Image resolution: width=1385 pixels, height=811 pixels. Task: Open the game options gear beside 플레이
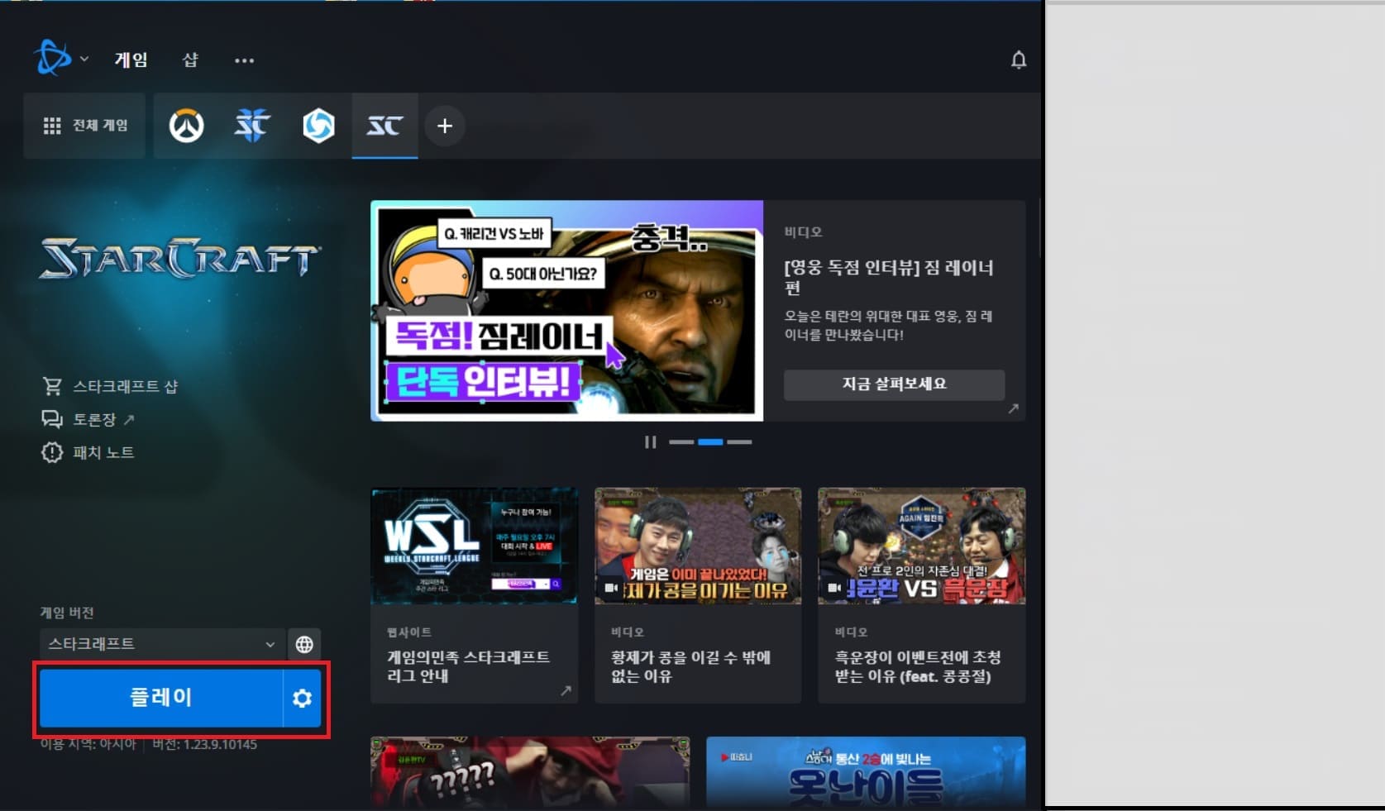[302, 698]
